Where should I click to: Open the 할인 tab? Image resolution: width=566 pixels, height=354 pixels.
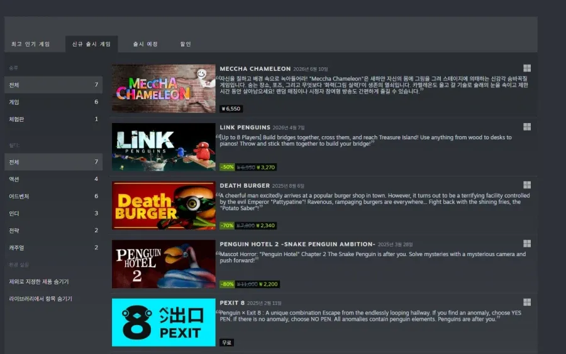186,44
